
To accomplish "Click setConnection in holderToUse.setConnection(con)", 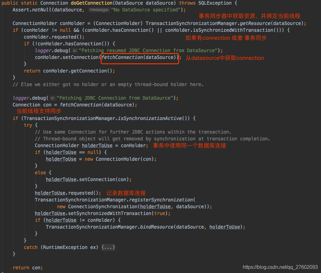I will 97,179.
